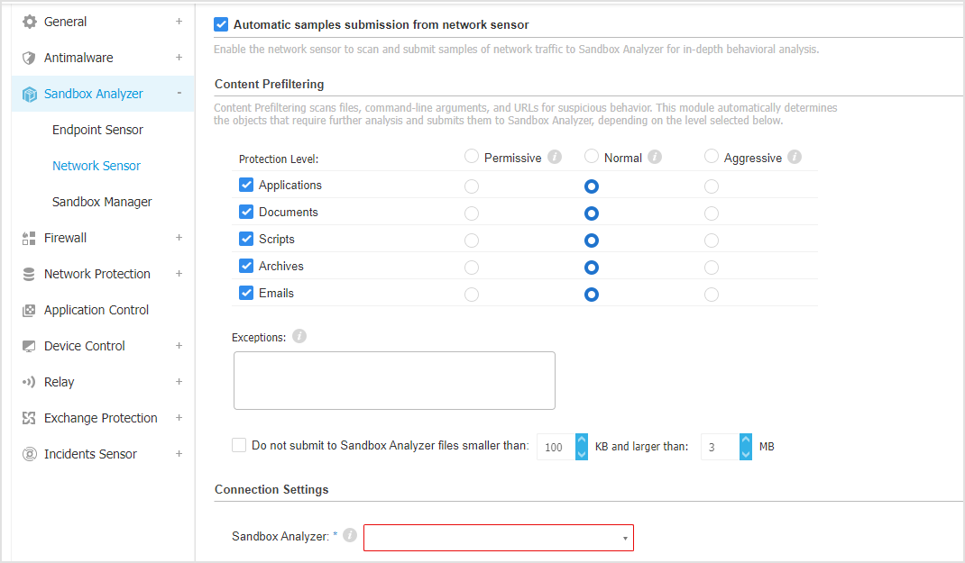The image size is (965, 563).
Task: Select the Sandbox Analyzer cube icon
Action: click(x=27, y=93)
